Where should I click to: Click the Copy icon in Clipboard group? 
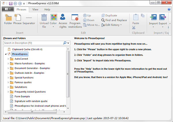point(143,16)
